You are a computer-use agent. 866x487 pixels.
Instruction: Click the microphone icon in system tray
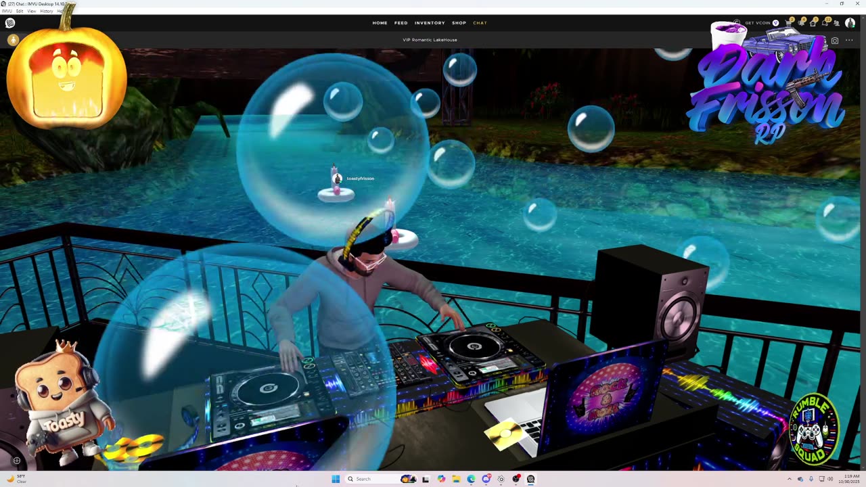pos(811,479)
